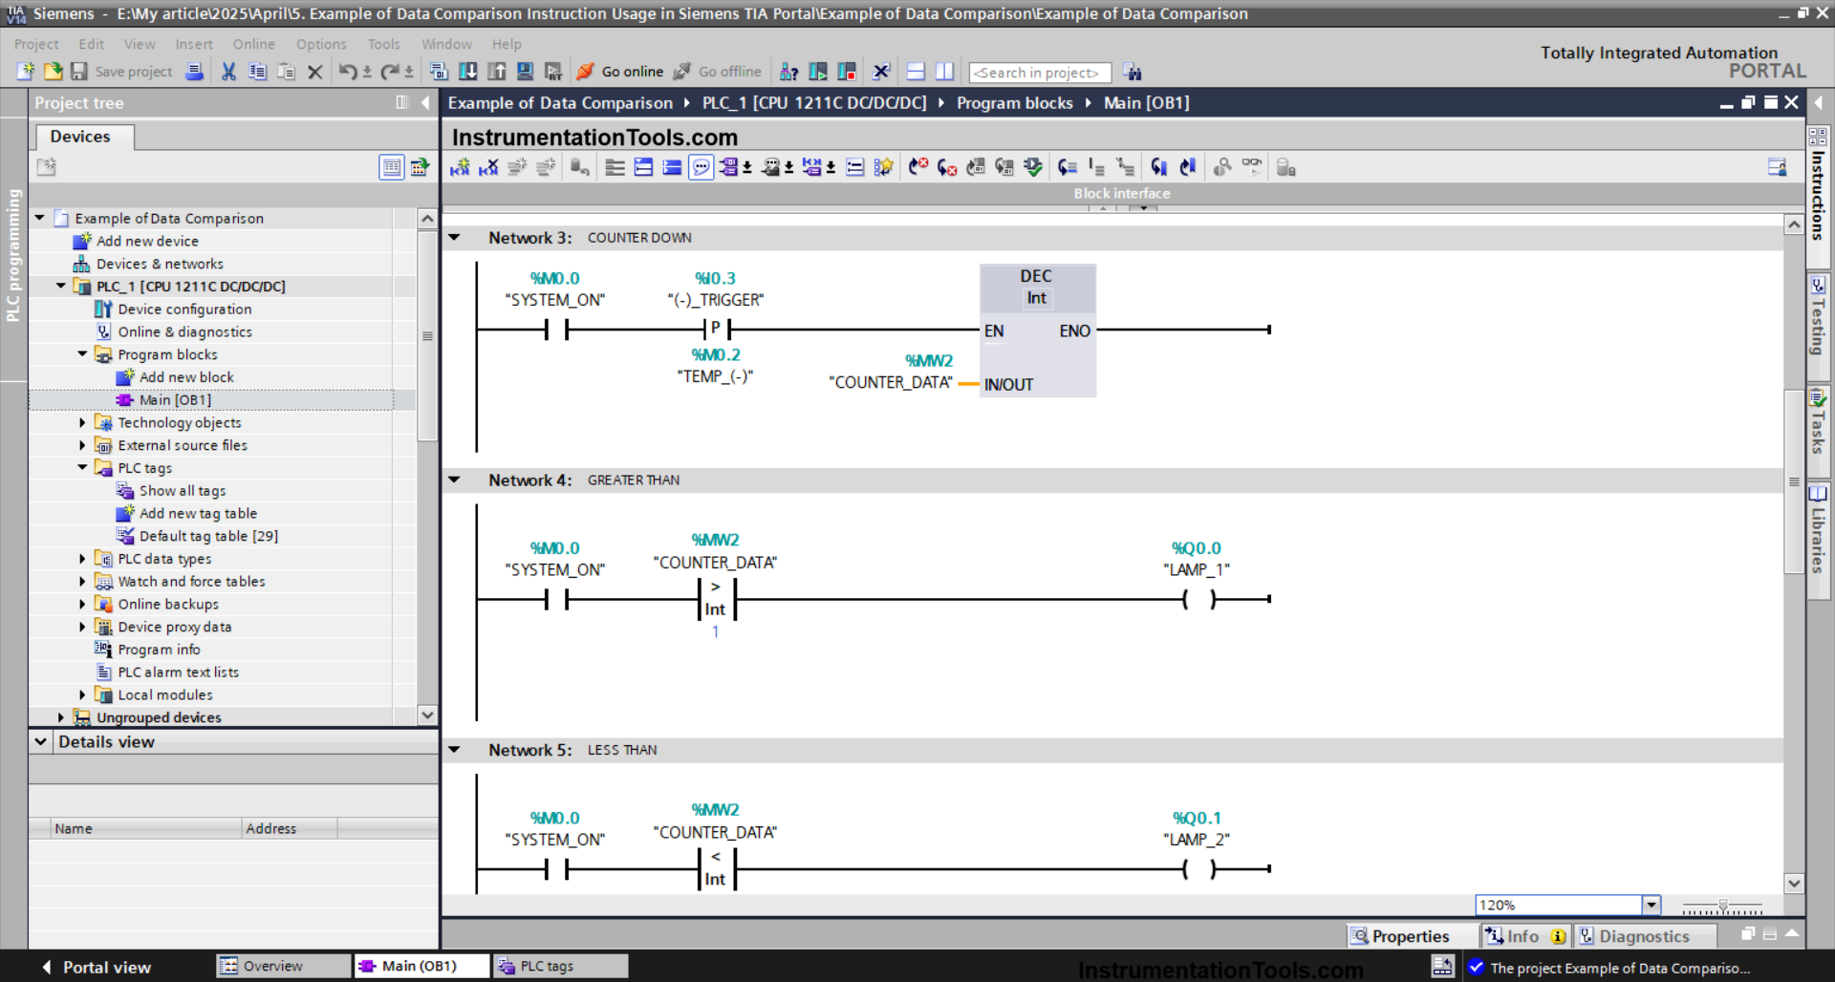The image size is (1835, 982).
Task: Select the Go online toolbar icon
Action: pyautogui.click(x=619, y=72)
